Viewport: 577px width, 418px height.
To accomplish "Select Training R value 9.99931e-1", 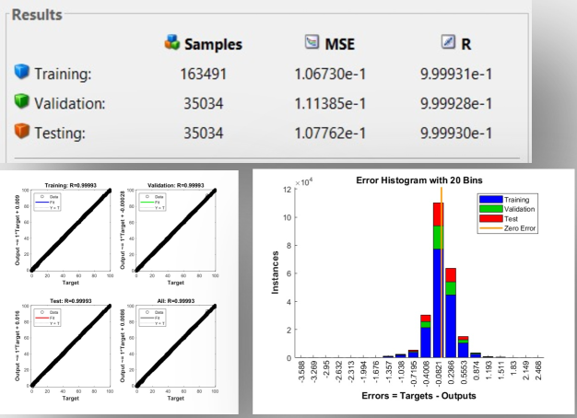I will point(456,75).
